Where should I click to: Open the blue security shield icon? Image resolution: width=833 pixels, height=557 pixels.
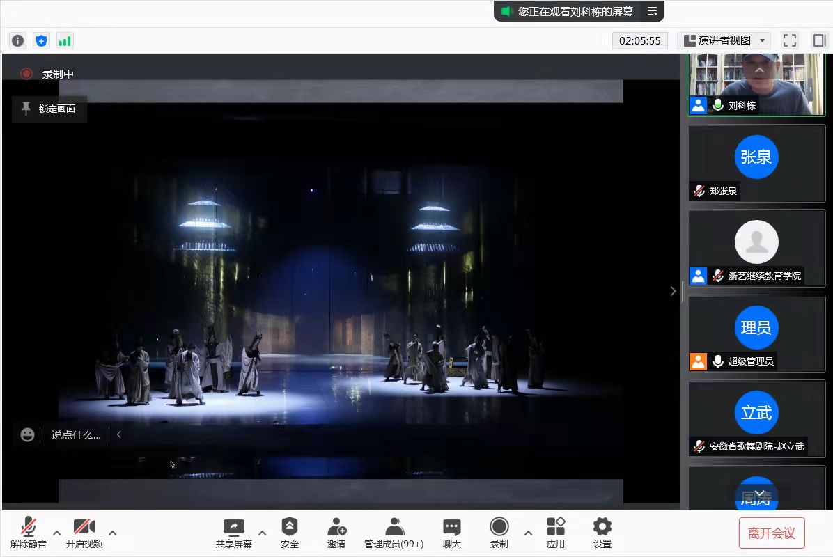pos(42,40)
